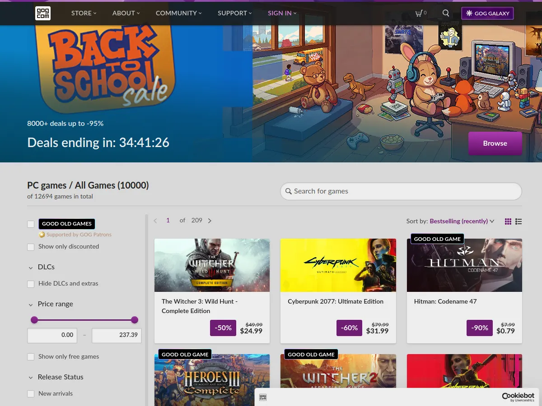Click the -60% Cyberpunk discount badge

(x=350, y=328)
